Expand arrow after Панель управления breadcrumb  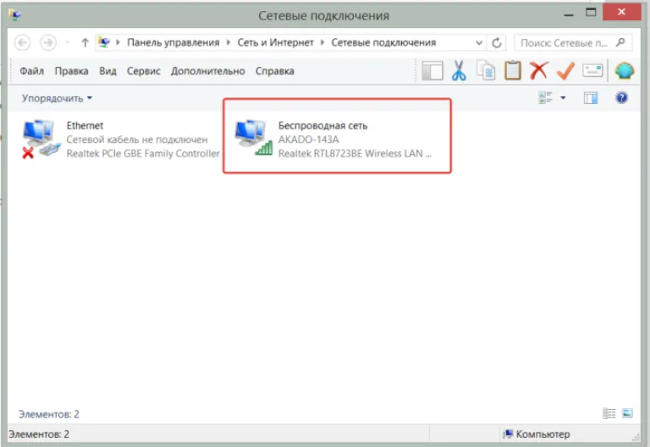229,42
